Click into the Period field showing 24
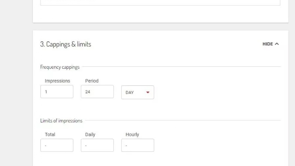Screen dimensions: 295x166 click(97, 92)
